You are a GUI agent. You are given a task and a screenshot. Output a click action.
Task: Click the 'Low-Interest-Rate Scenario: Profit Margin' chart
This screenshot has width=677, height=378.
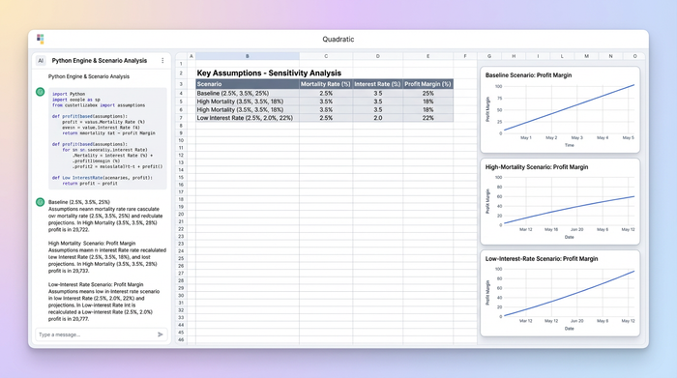tap(560, 294)
